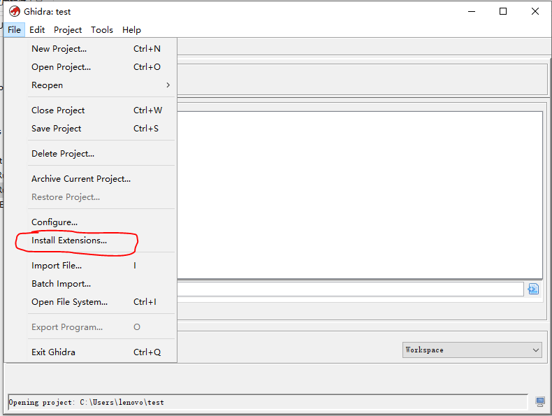Viewport: 552px width, 416px height.
Task: Minimize the Ghidra window
Action: 472,11
